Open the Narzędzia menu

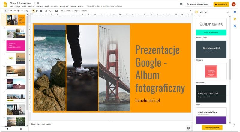[64, 6]
